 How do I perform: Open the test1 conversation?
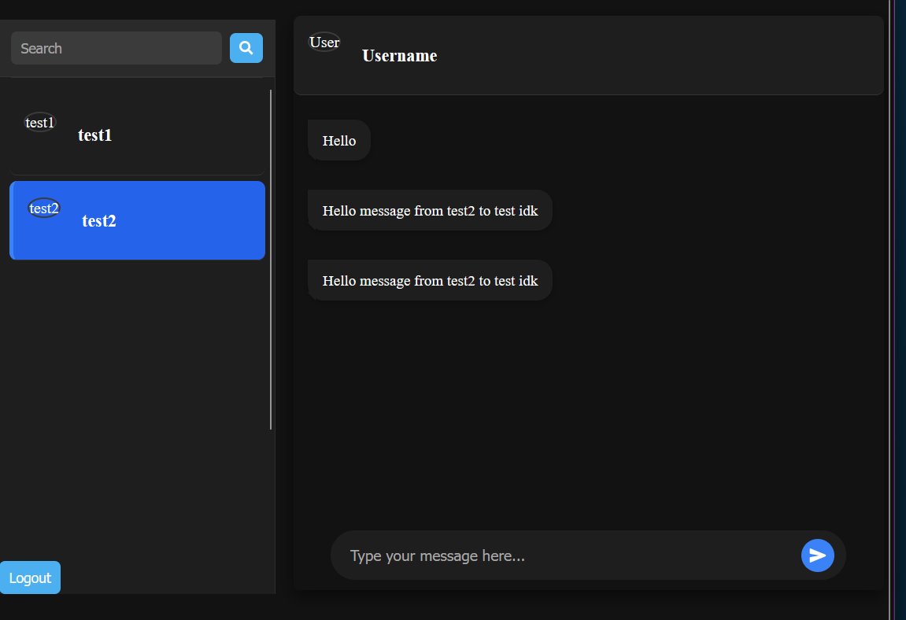[137, 133]
